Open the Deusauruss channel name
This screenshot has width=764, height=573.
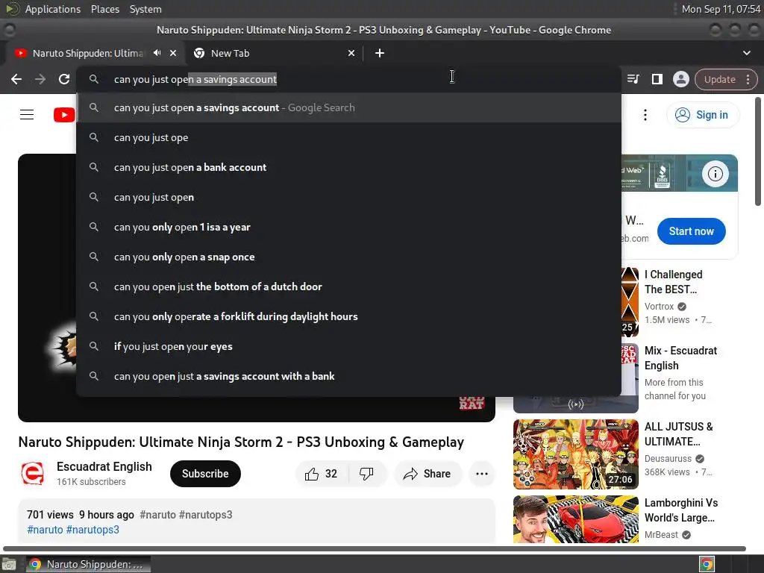pos(668,459)
